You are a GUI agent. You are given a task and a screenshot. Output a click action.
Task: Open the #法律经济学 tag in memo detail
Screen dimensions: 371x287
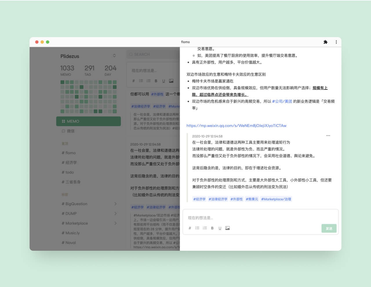click(x=218, y=199)
